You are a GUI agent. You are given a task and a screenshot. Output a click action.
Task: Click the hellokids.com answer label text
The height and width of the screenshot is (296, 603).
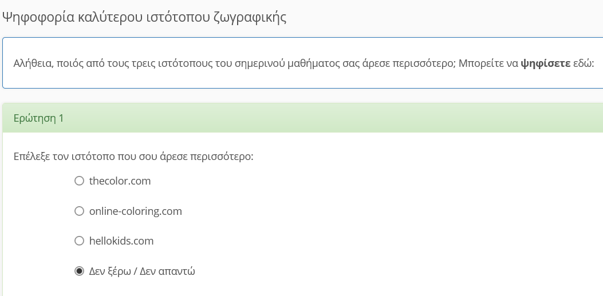(121, 241)
